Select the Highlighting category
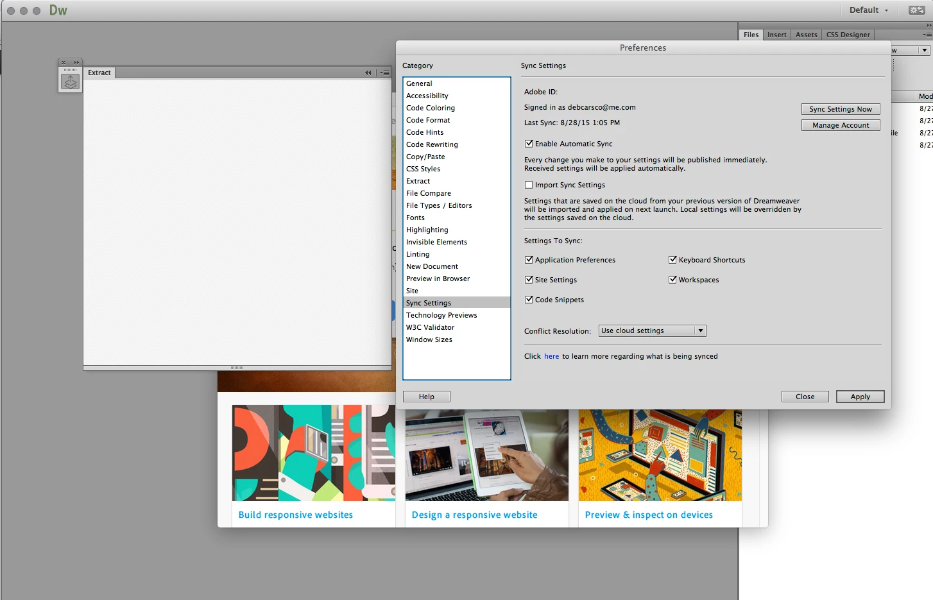The height and width of the screenshot is (600, 933). 457,230
